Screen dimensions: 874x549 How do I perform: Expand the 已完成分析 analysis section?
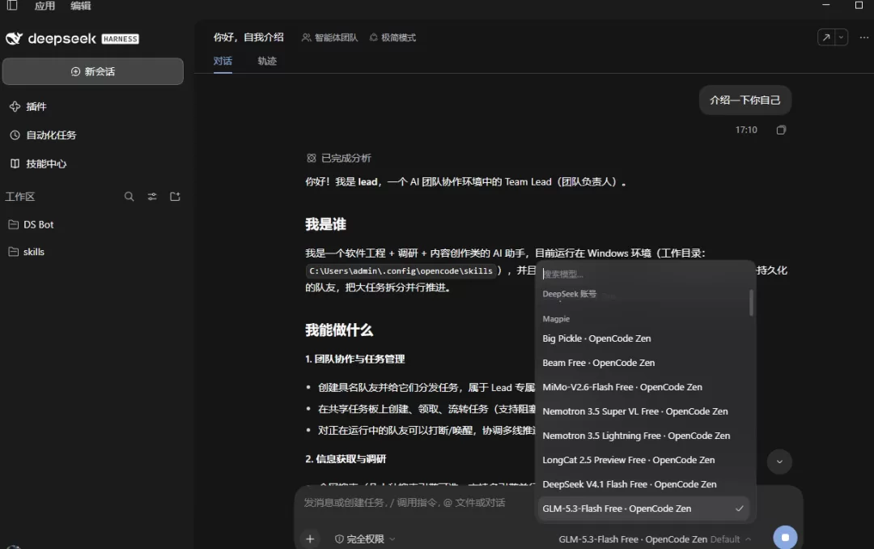click(x=339, y=158)
